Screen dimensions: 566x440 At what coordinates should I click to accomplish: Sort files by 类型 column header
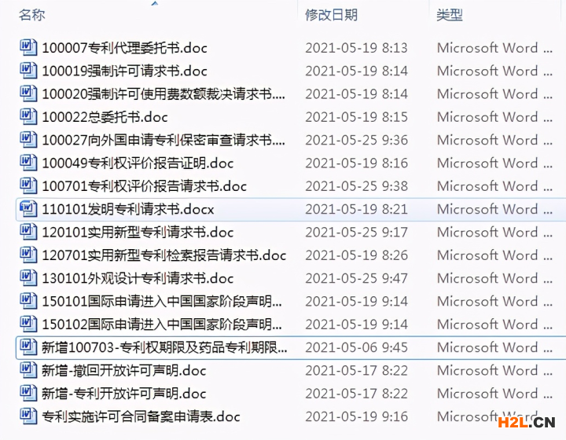[x=450, y=15]
